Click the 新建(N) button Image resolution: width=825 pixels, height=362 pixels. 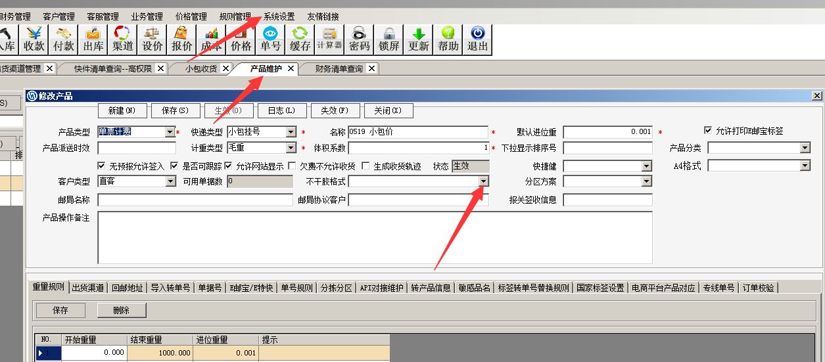(122, 110)
